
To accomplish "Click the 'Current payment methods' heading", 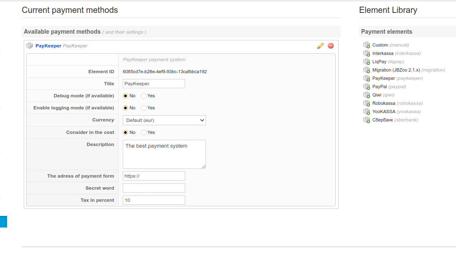I will pos(70,10).
